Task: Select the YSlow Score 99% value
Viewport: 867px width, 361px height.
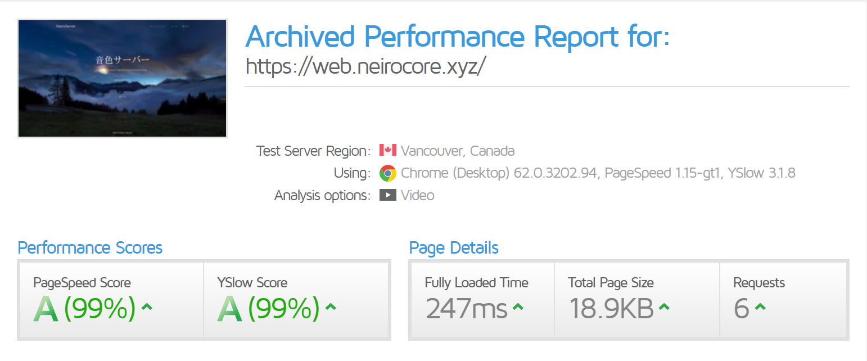Action: point(284,308)
